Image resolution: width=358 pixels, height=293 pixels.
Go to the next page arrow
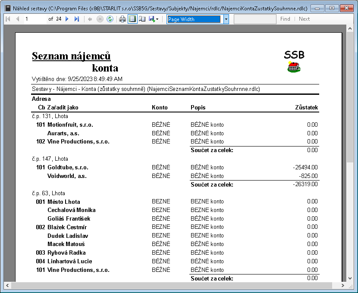pos(67,19)
